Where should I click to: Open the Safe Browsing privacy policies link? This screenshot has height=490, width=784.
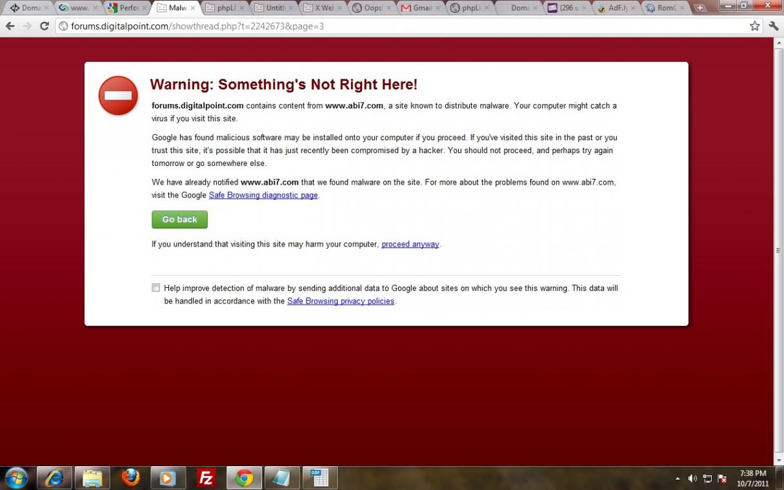click(341, 301)
